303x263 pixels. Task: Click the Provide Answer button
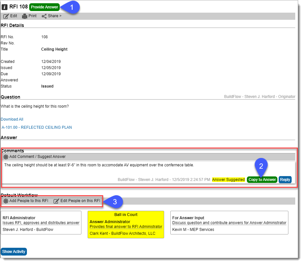(44, 6)
